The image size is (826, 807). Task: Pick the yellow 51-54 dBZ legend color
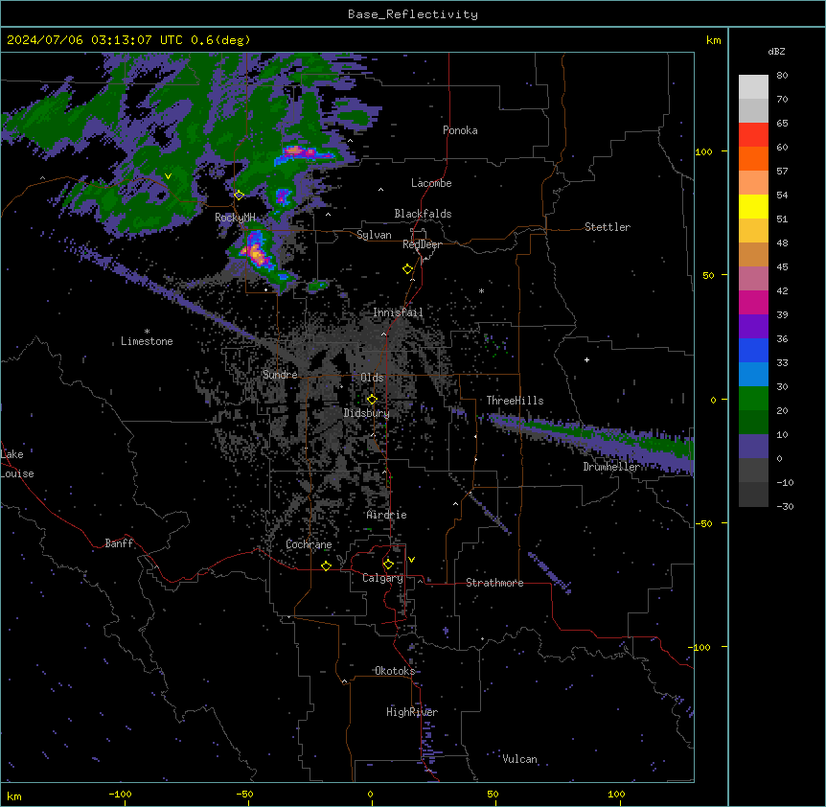pyautogui.click(x=753, y=206)
